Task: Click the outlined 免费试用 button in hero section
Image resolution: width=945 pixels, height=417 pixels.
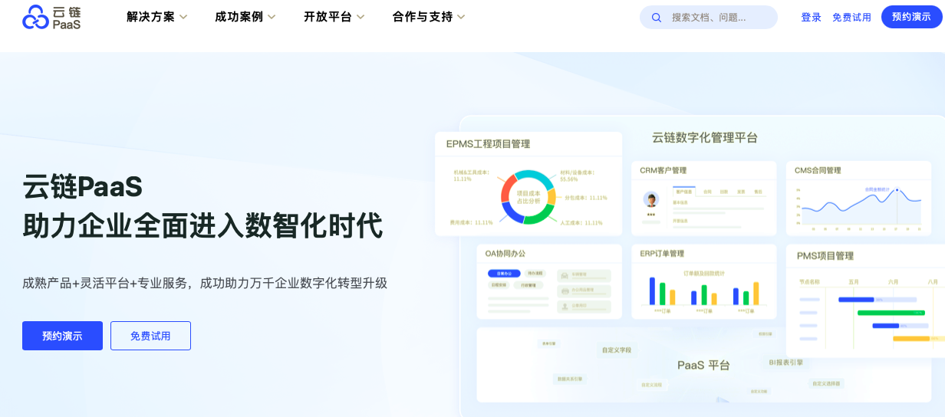Action: pos(150,336)
